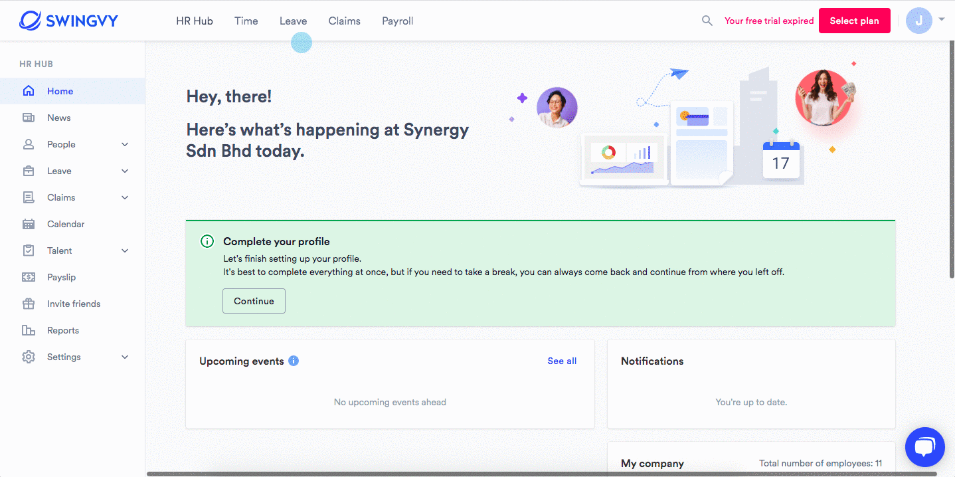Expand the Claims sidebar section
Image resolution: width=955 pixels, height=477 pixels.
coord(125,197)
